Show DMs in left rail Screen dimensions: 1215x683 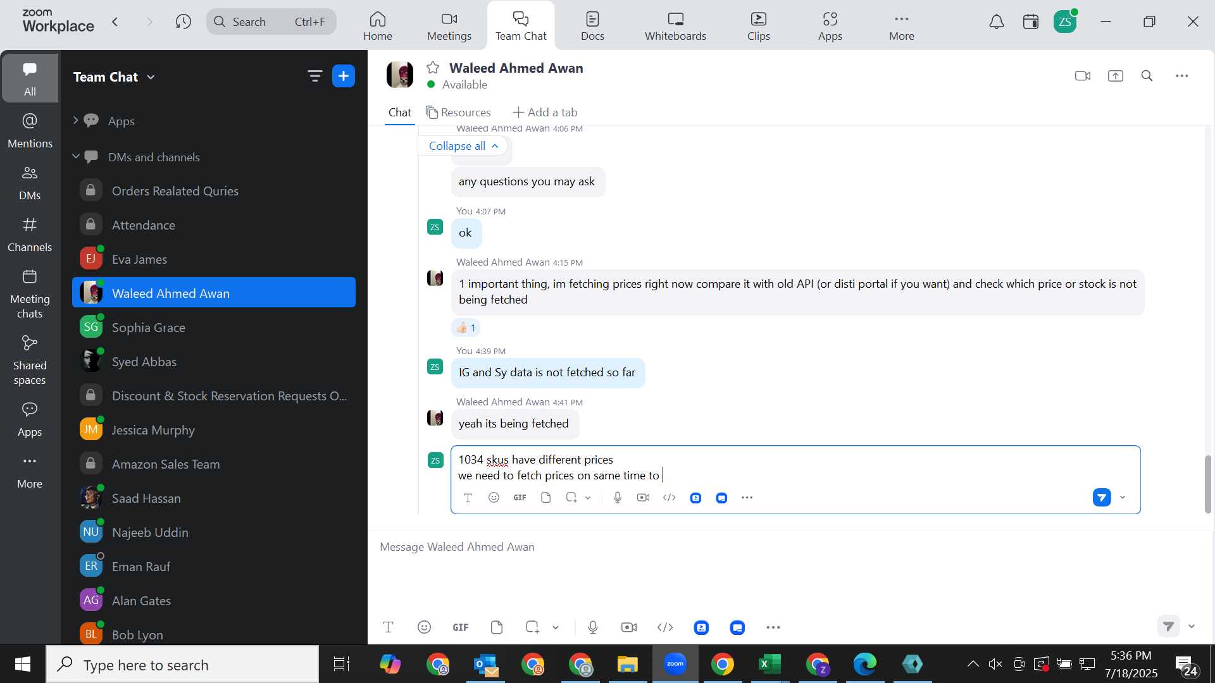(30, 183)
